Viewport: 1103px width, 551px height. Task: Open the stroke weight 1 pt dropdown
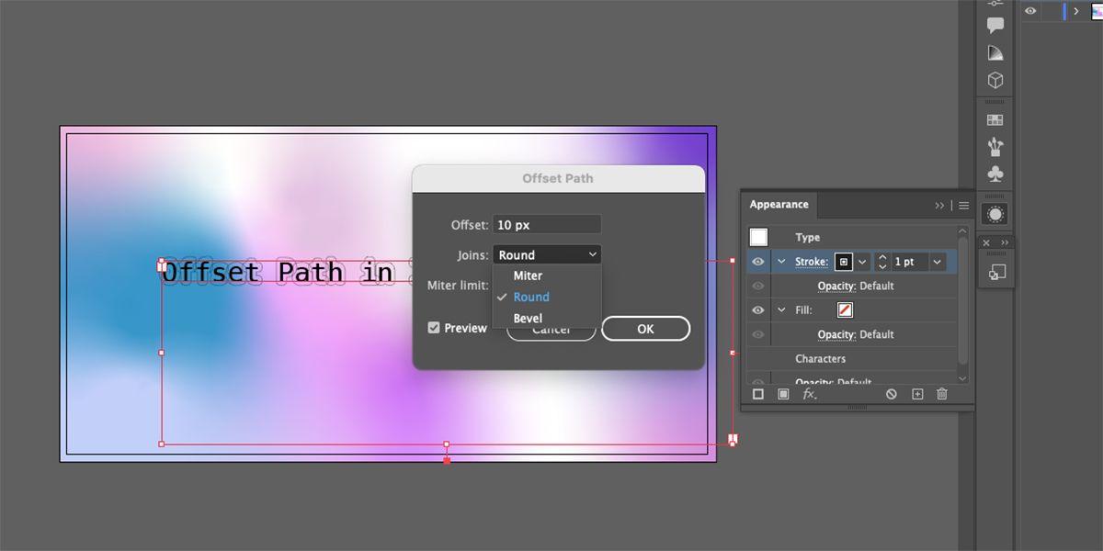[x=937, y=262]
